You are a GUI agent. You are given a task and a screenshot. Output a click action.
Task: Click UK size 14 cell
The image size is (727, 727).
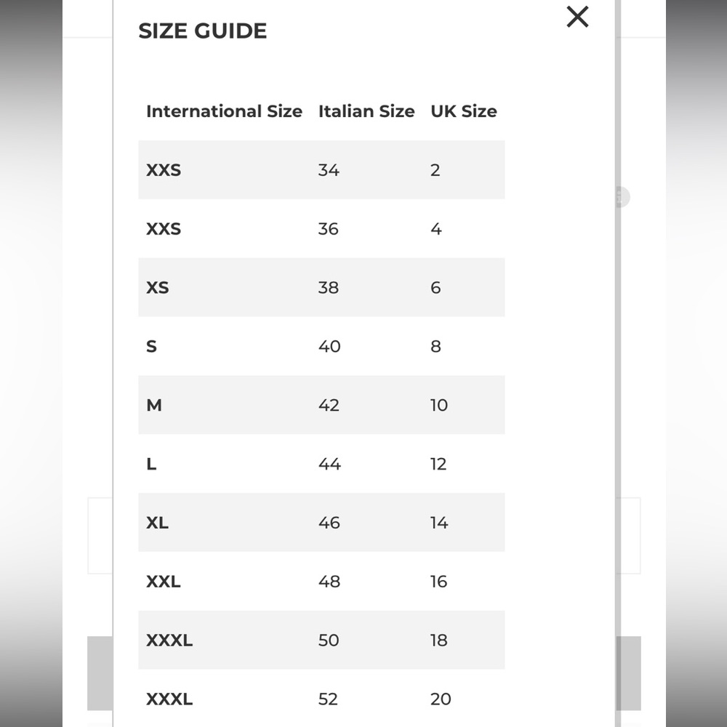pyautogui.click(x=439, y=523)
